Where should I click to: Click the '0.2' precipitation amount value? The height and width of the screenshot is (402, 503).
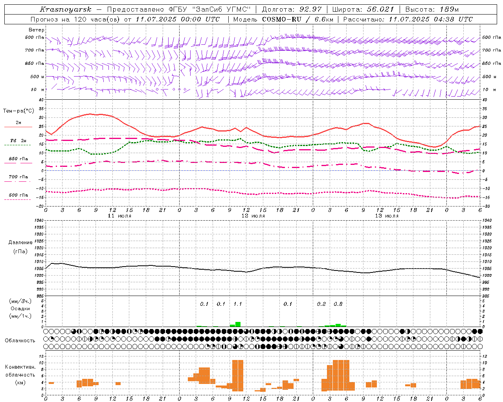pyautogui.click(x=321, y=304)
